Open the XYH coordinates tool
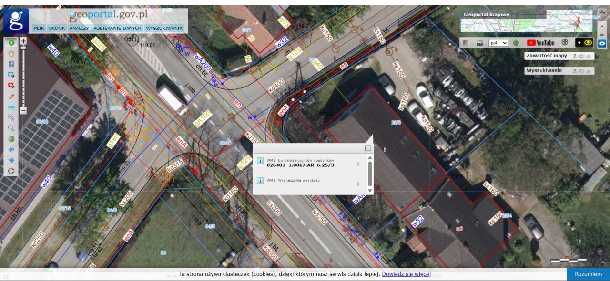Image resolution: width=610 pixels, height=281 pixels. tap(11, 107)
